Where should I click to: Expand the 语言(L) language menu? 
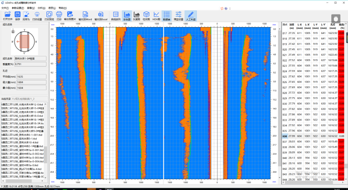pos(52,8)
